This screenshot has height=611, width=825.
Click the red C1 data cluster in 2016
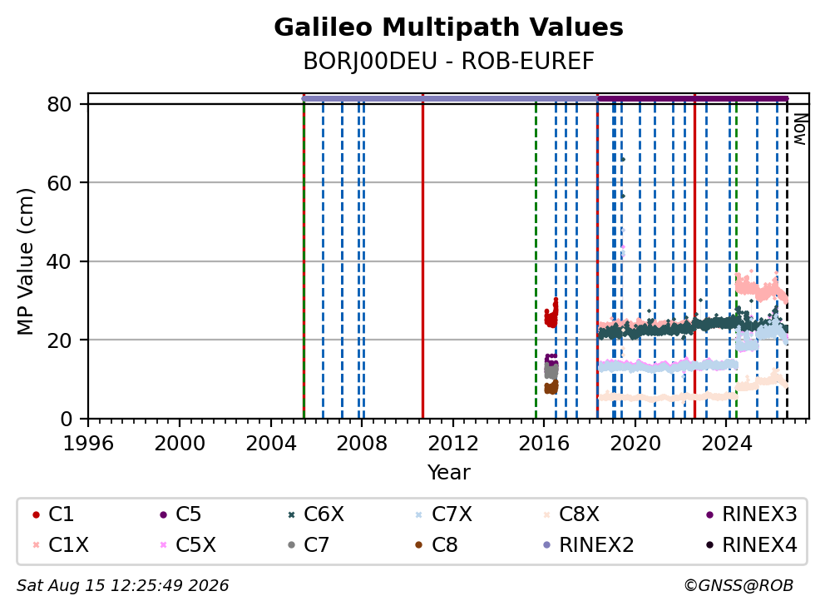tap(551, 314)
